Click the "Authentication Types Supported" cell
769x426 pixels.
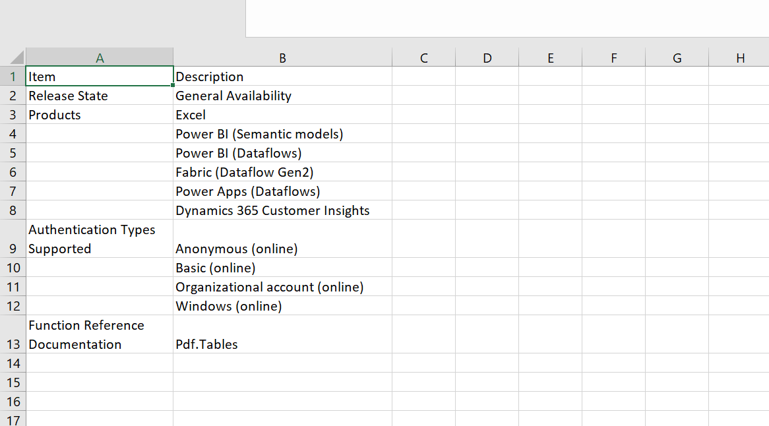100,239
